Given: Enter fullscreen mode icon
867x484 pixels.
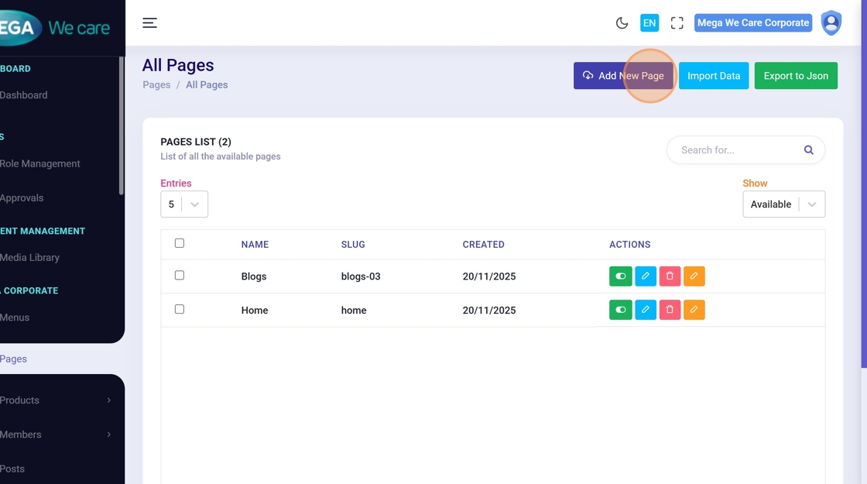Looking at the screenshot, I should [677, 23].
